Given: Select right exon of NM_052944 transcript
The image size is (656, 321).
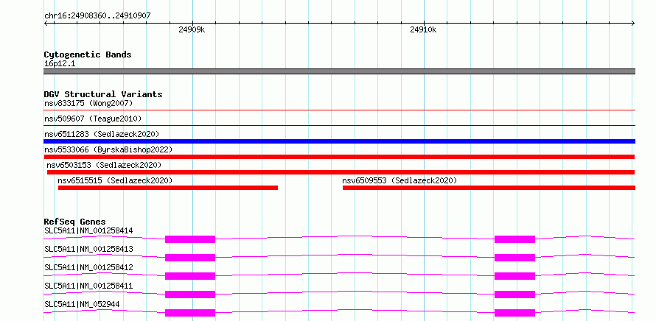Looking at the screenshot, I should [514, 313].
